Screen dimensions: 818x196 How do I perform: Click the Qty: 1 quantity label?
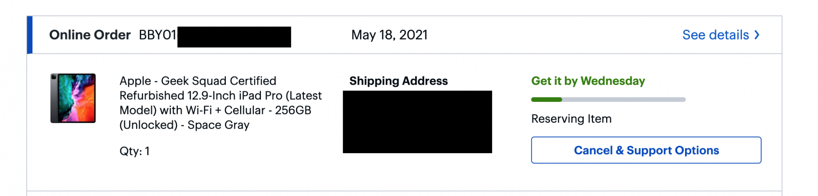(135, 151)
